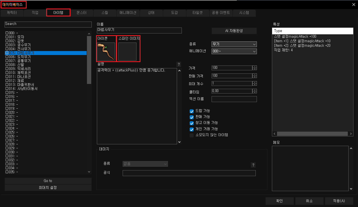Viewport: 358px width, 207px height.
Task: Click the ? help icon above 설명
Action: click(178, 64)
